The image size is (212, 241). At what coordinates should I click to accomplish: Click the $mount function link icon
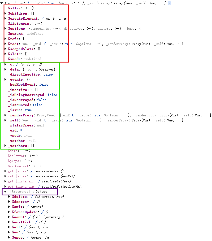(30, 217)
